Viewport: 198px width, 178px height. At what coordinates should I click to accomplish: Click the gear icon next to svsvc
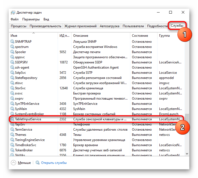point(12,93)
